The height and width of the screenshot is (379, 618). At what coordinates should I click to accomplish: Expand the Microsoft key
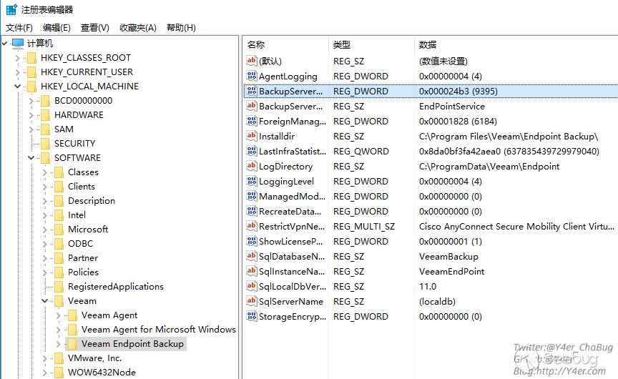click(44, 230)
